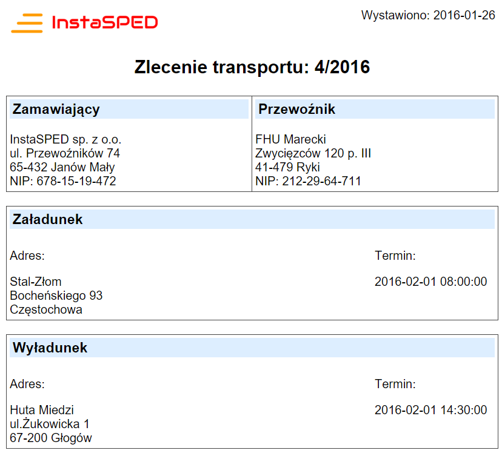Select the Załadunek section header
Viewport: 502px width, 456px height.
(x=48, y=219)
